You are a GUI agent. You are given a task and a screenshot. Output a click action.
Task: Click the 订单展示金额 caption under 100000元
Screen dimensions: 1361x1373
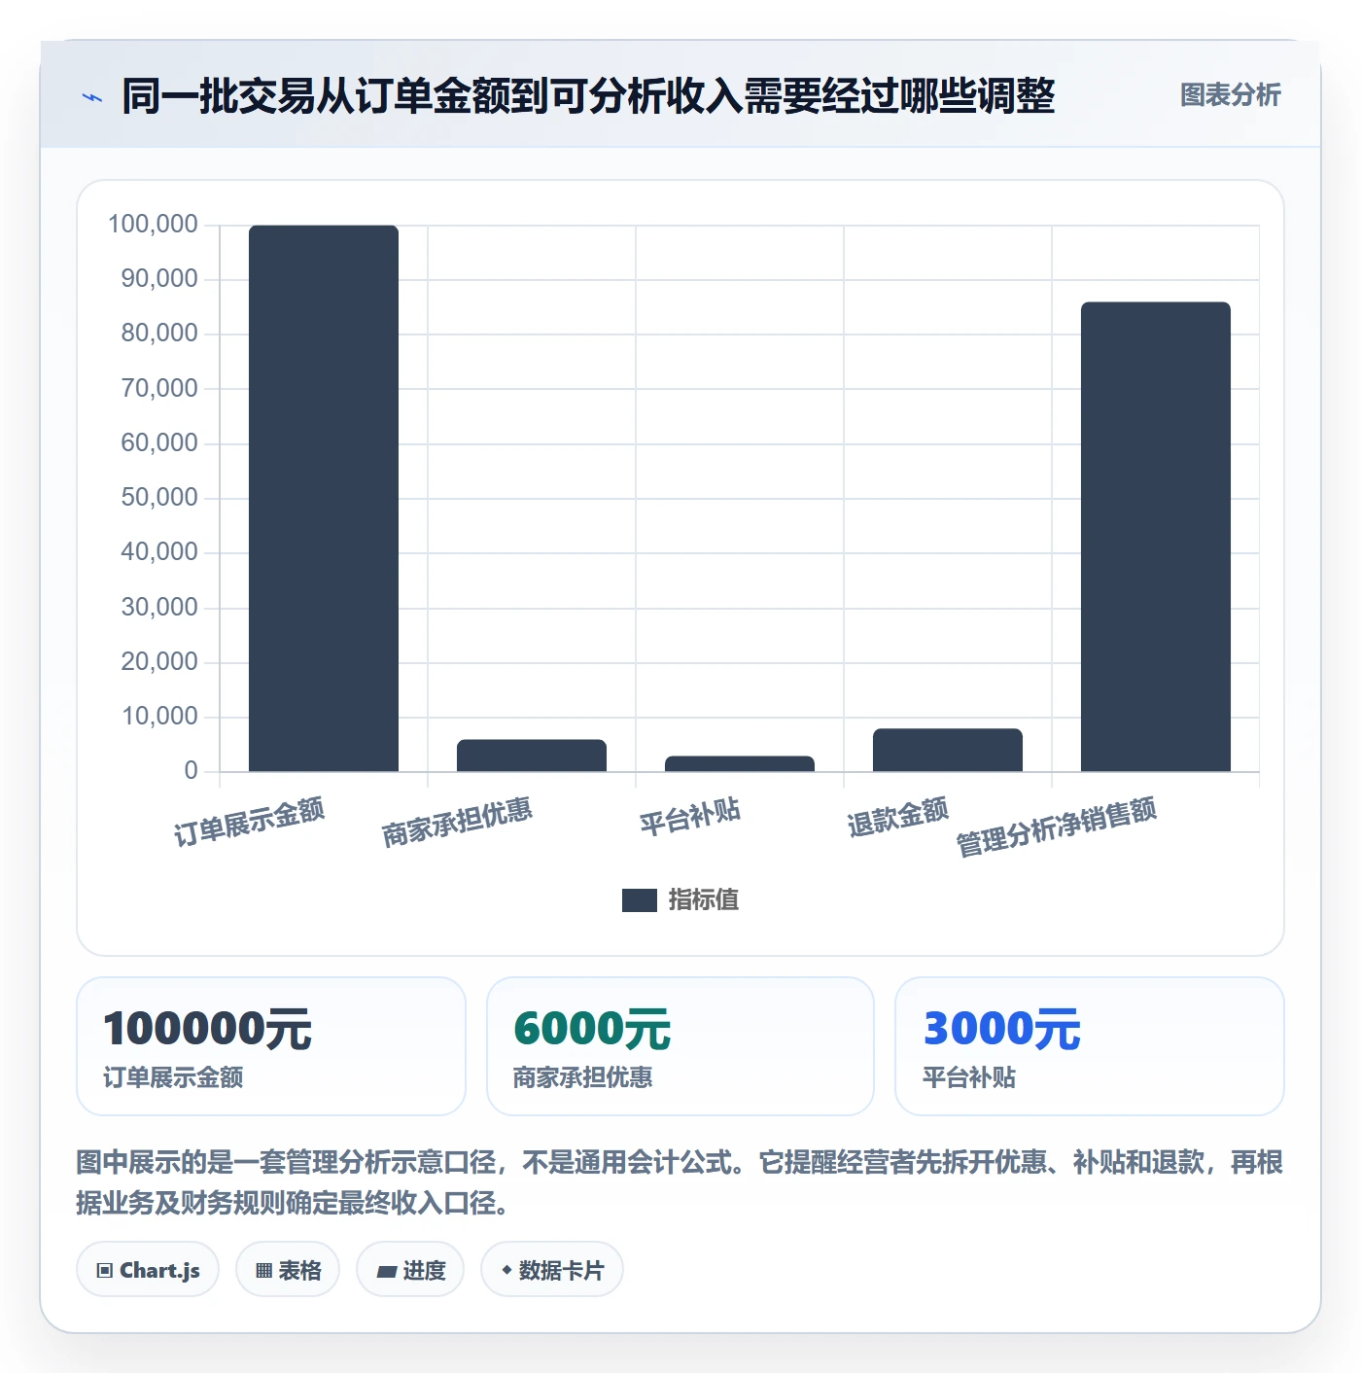click(173, 1077)
